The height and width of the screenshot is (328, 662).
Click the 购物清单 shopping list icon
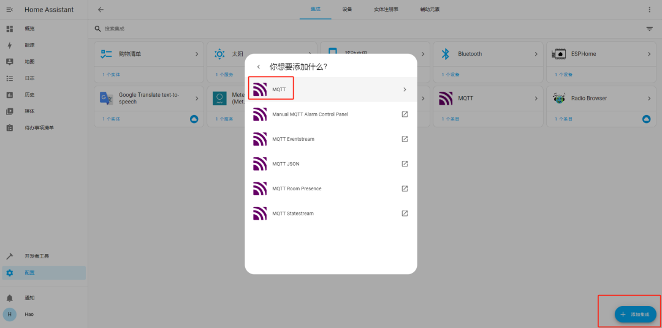[x=106, y=54]
